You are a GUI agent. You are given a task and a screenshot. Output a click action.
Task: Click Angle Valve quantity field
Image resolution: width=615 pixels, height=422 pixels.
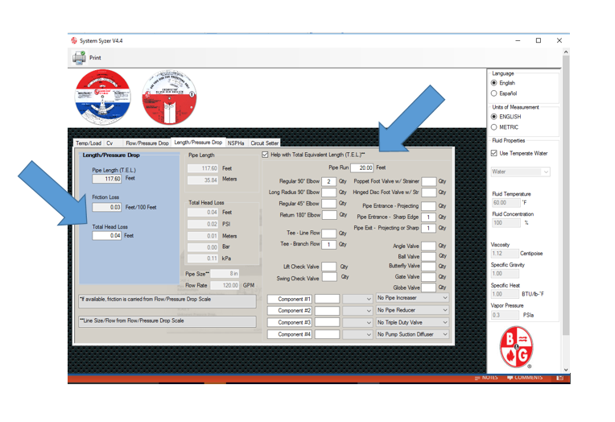tap(428, 246)
